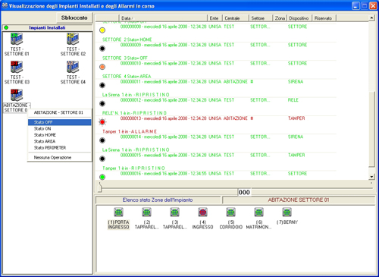
Task: Click SIRENA device cell of event 000000011
Action: [x=296, y=81]
